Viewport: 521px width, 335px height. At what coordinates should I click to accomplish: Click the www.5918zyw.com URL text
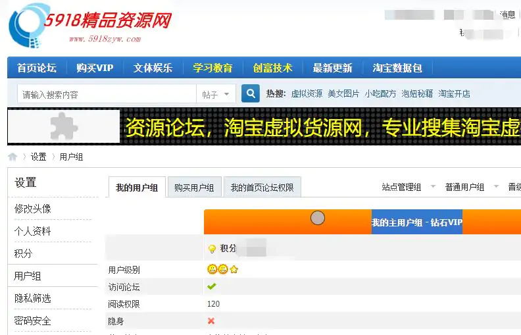coord(105,39)
